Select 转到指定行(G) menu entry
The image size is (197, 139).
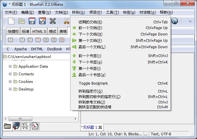[120, 91]
